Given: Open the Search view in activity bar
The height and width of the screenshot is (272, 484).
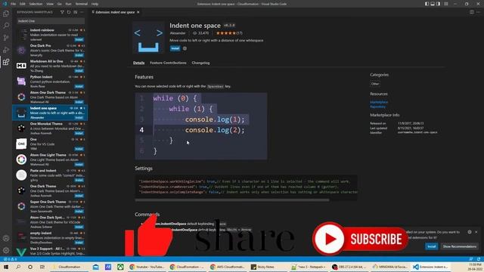Looking at the screenshot, I should coord(6,26).
